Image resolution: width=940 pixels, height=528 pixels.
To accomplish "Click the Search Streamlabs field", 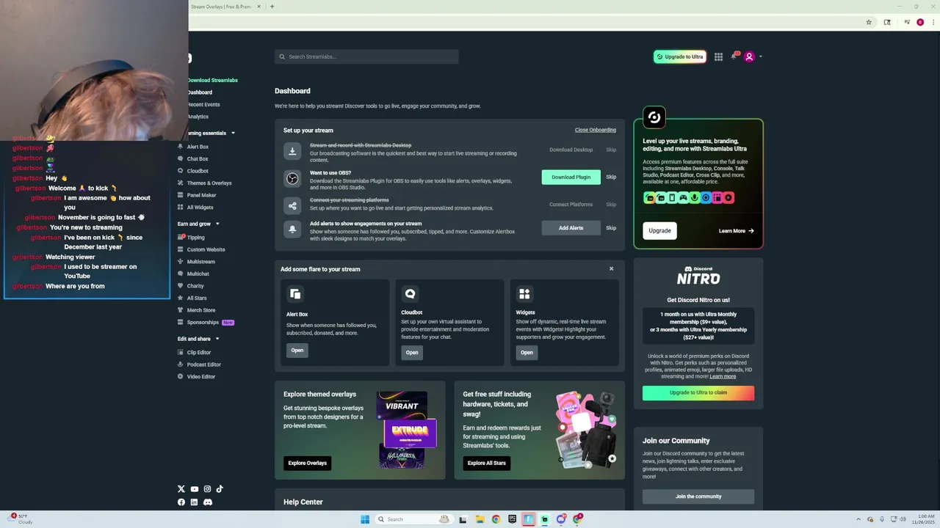I will click(x=366, y=56).
